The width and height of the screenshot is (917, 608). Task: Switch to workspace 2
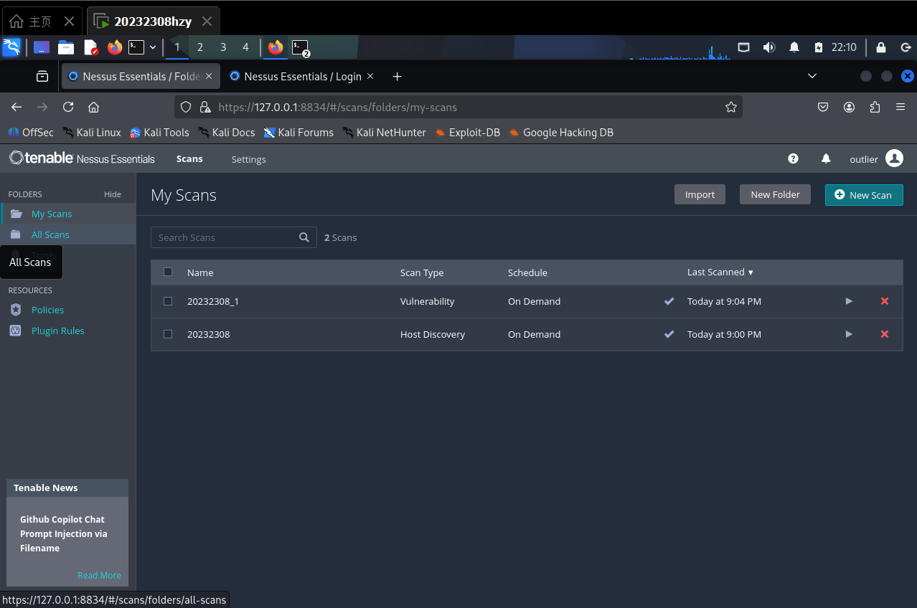click(199, 47)
